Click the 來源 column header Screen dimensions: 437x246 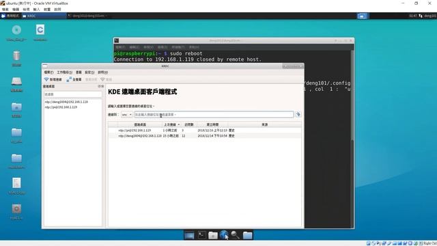tap(264, 124)
